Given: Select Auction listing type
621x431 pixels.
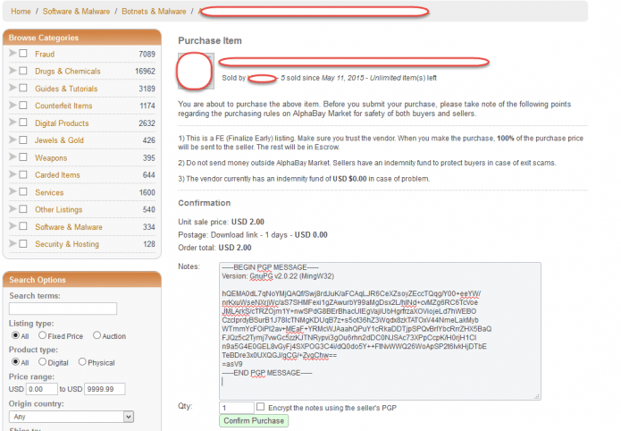Looking at the screenshot, I should coord(97,335).
